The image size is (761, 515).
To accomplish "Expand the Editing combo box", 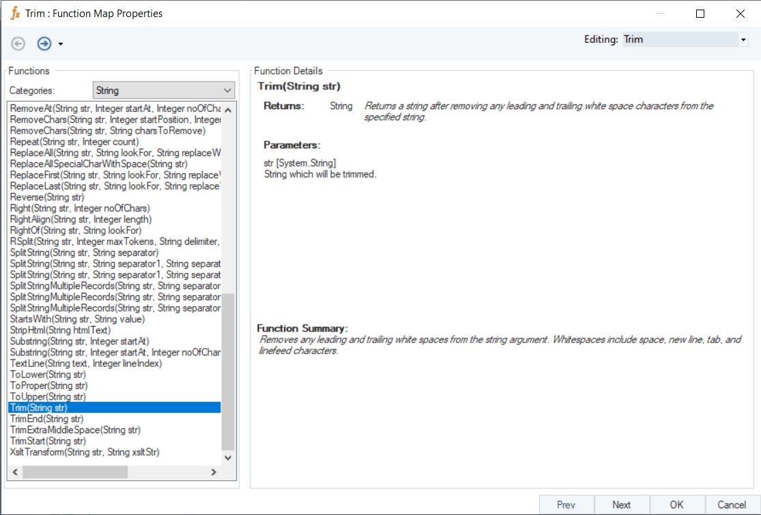I will [743, 40].
